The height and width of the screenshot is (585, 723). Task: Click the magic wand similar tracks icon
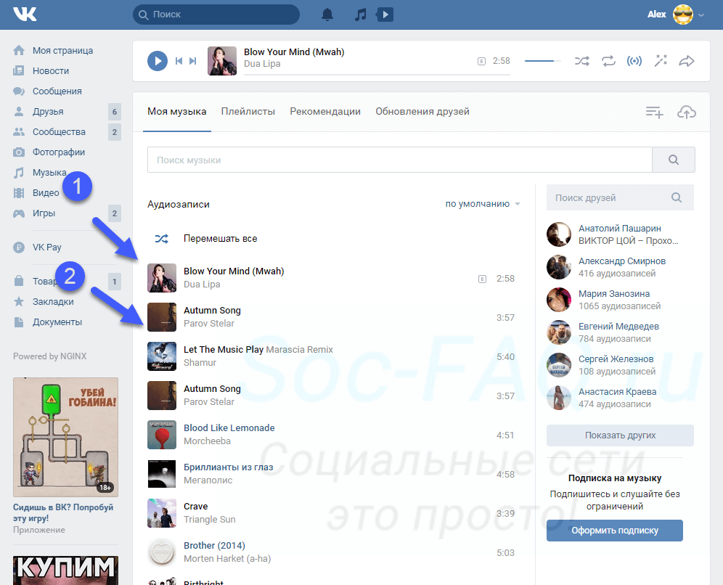pos(661,61)
